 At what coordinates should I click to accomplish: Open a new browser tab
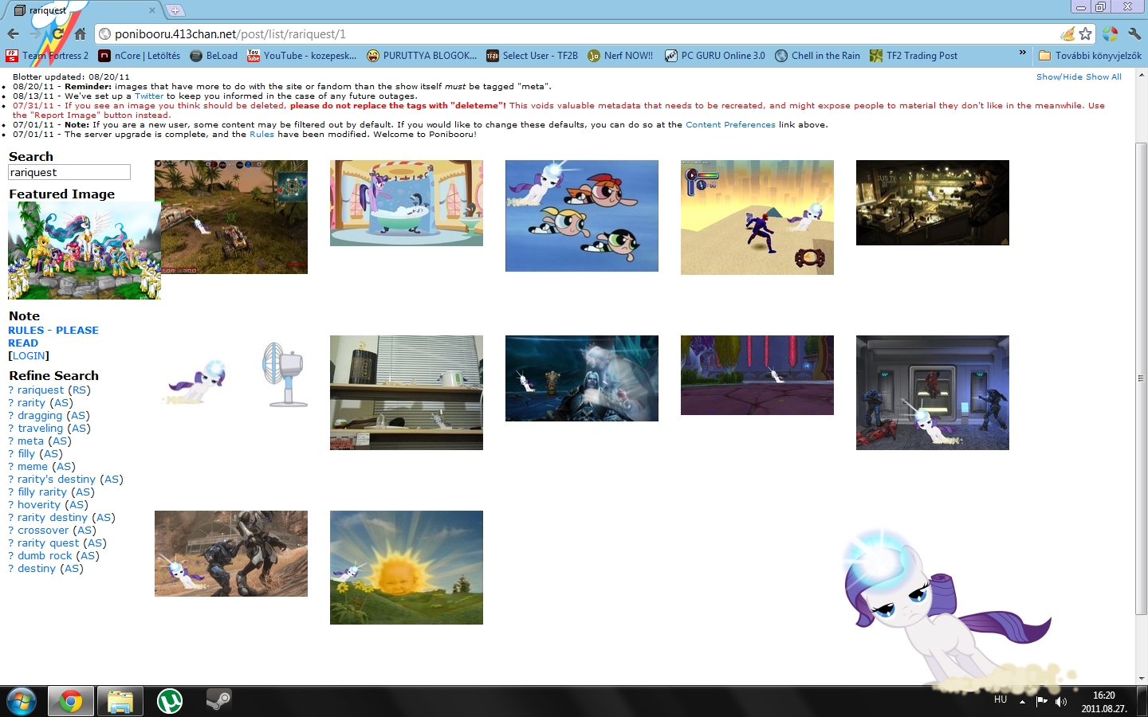coord(175,10)
